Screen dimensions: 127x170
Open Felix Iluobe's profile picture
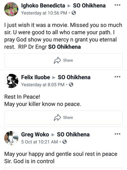[11, 81]
